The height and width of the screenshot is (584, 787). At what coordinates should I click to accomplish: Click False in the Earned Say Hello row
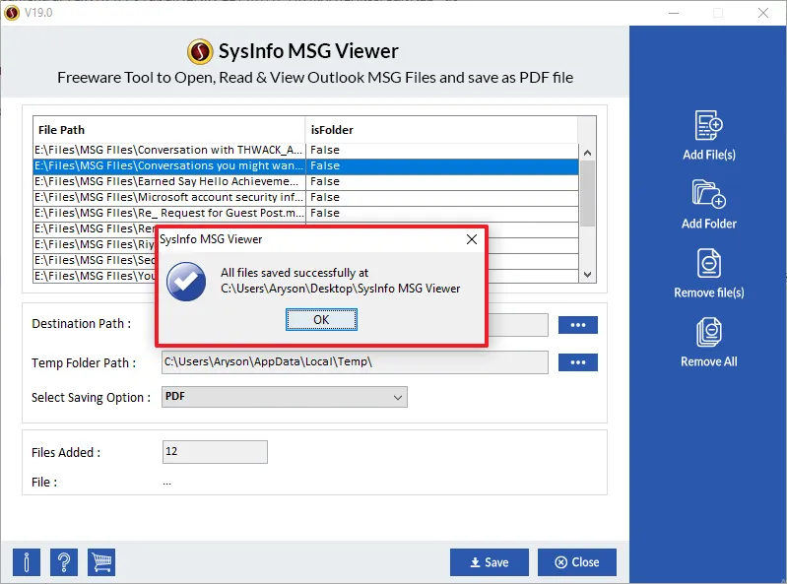(325, 181)
